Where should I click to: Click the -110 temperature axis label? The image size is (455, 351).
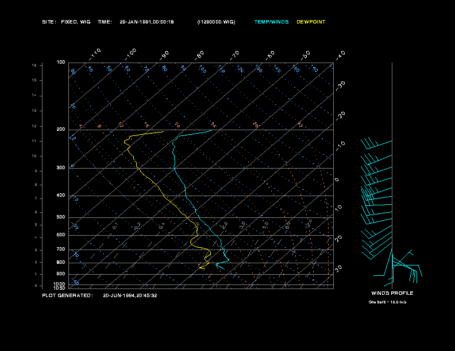95,54
